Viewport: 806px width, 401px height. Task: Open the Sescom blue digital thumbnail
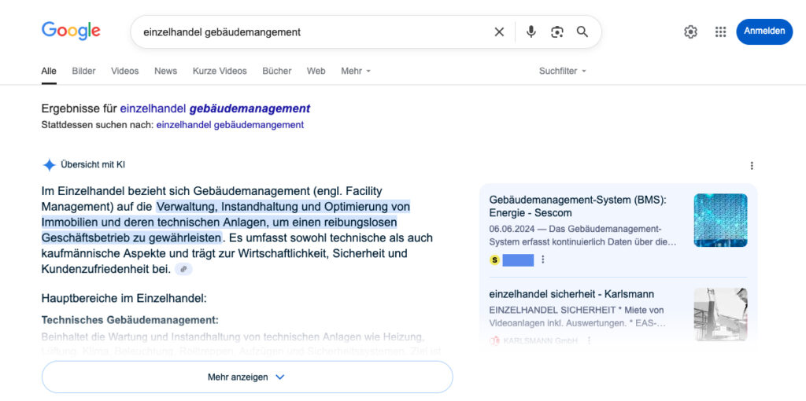click(x=720, y=220)
